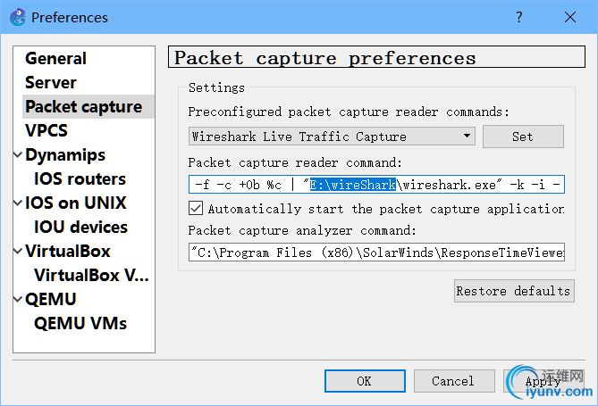This screenshot has height=406, width=598.
Task: Go to VPCS preferences
Action: [x=46, y=131]
